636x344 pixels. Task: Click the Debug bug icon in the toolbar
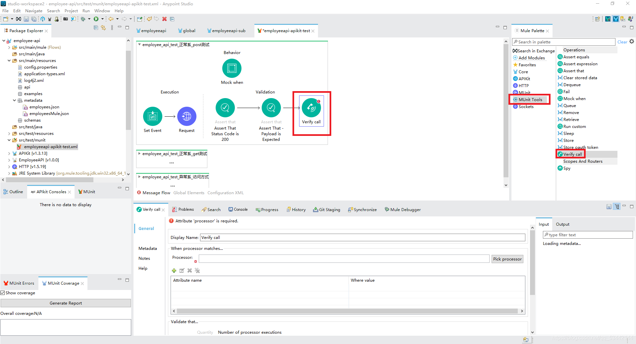tap(83, 19)
